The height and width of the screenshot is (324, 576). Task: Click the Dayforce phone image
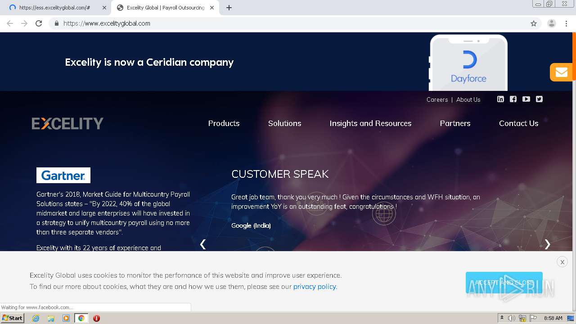pos(468,63)
